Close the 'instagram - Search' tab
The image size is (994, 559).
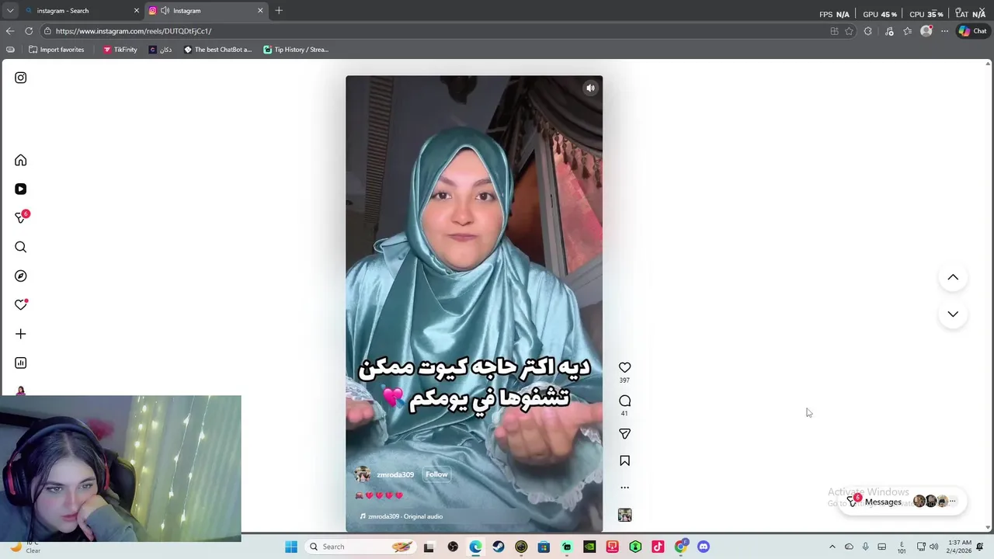pos(137,11)
